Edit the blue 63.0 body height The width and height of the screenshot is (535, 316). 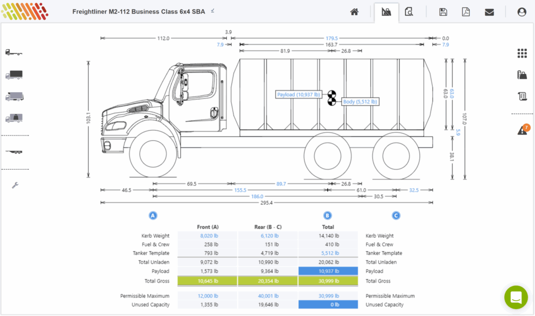(x=452, y=94)
